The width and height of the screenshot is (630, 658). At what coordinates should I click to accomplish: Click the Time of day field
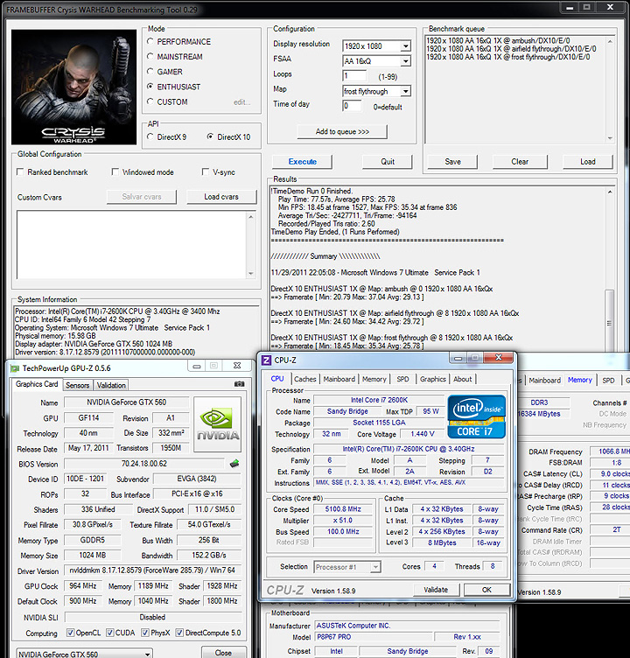pyautogui.click(x=352, y=106)
